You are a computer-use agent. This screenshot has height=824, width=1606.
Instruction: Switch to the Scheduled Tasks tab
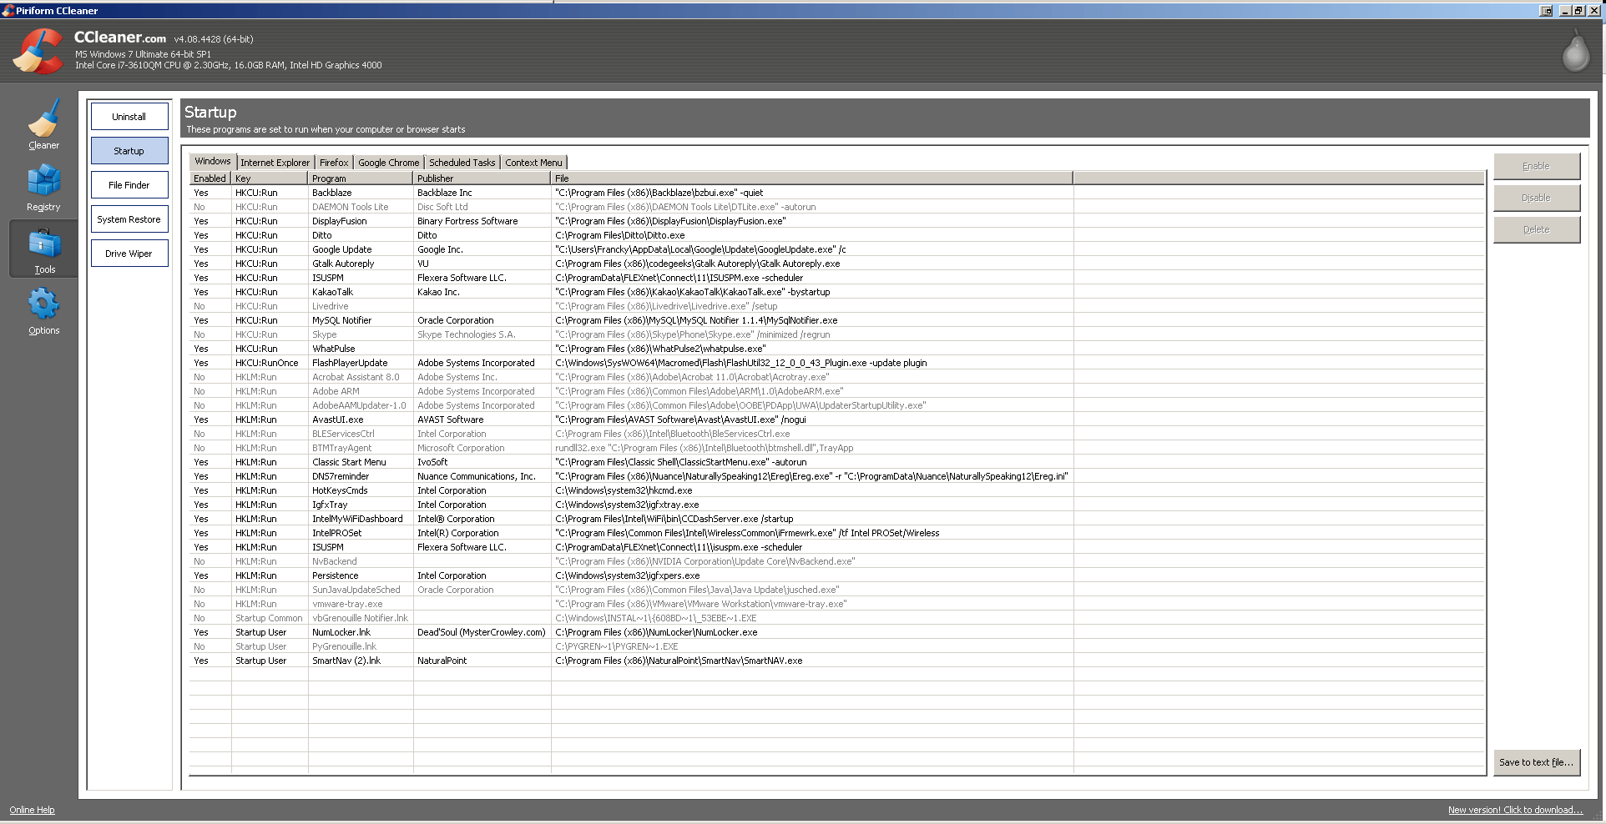462,163
